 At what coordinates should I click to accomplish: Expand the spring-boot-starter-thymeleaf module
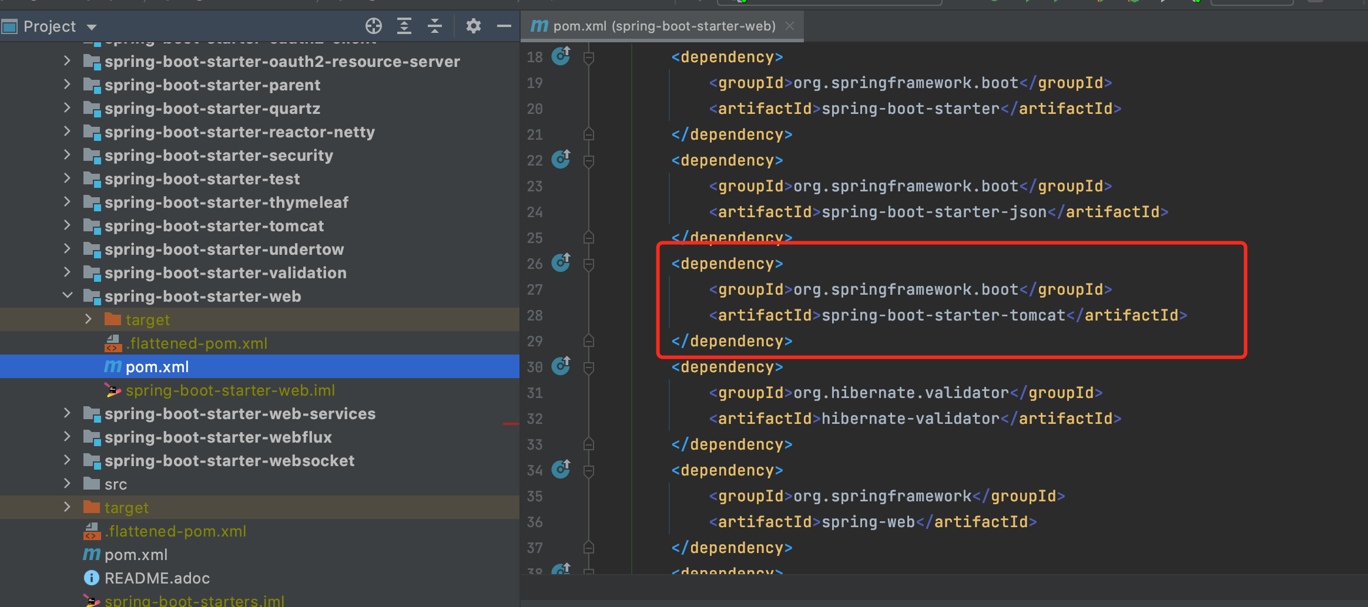click(67, 201)
